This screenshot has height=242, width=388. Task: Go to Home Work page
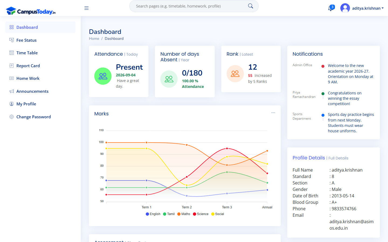click(x=40, y=78)
